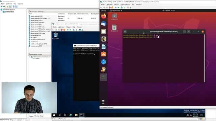This screenshot has width=216, height=121.
Task: Save ubuntu VM state with orange toolbar icon
Action: 112,7
